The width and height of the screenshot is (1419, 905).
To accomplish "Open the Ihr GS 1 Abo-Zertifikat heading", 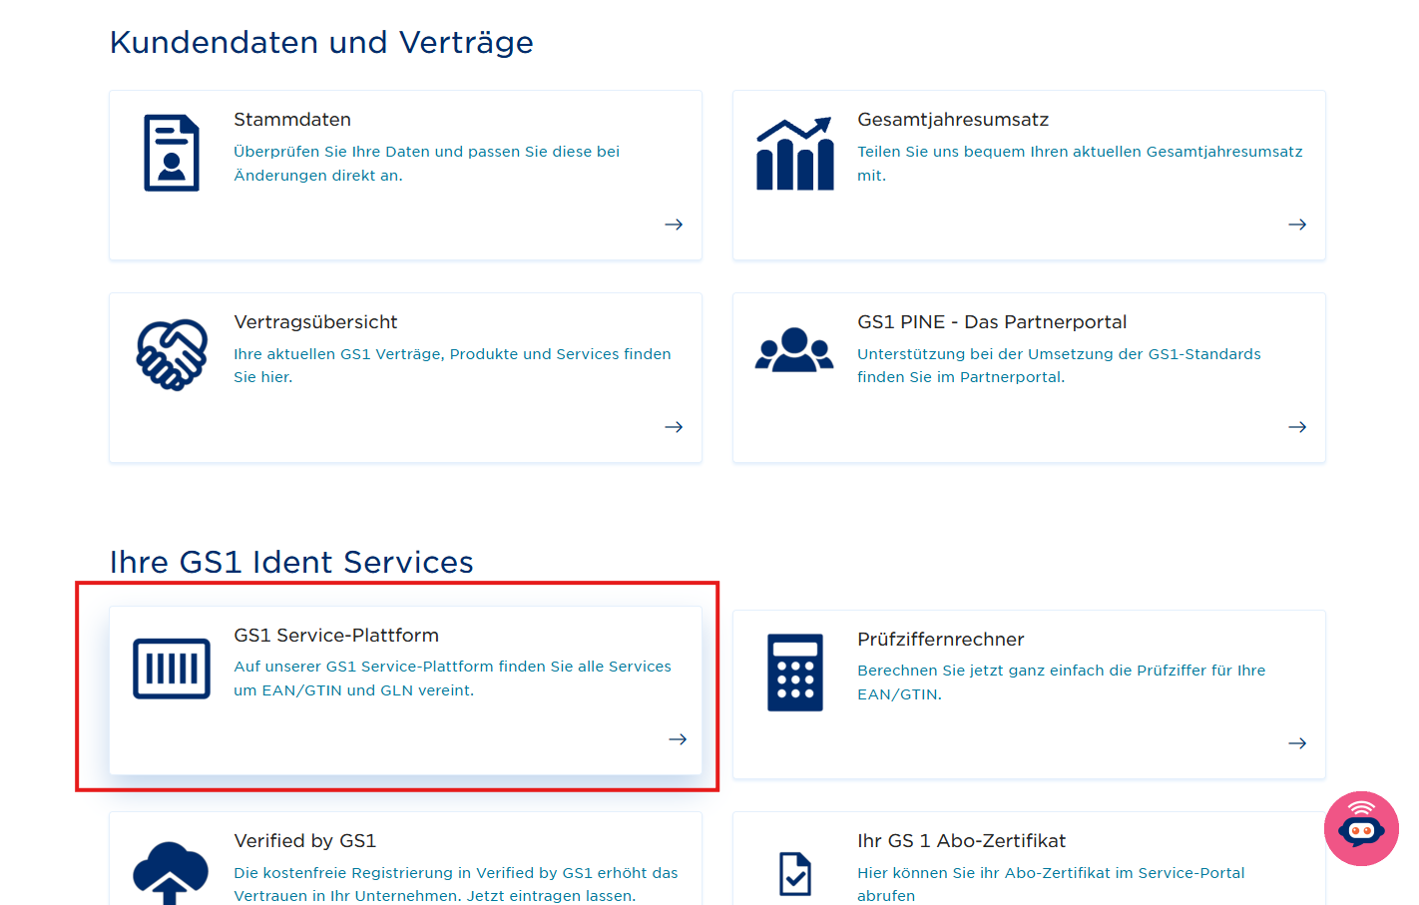I will 961,841.
